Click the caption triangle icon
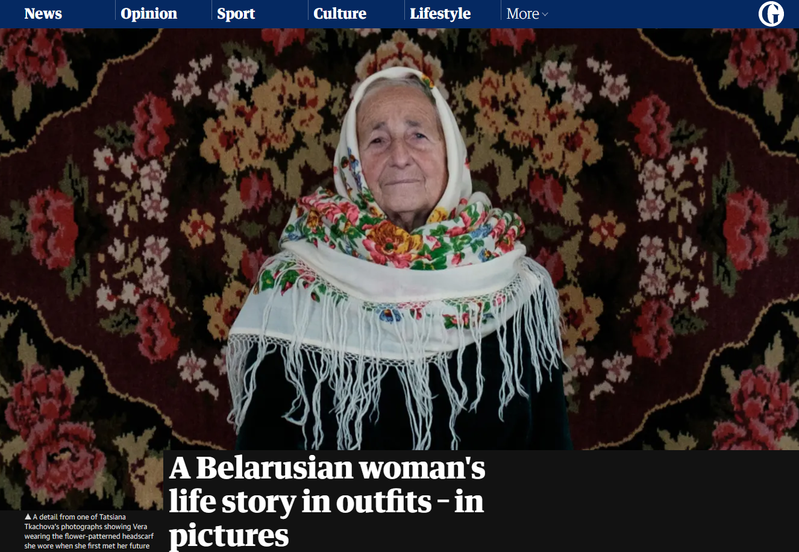 [28, 516]
